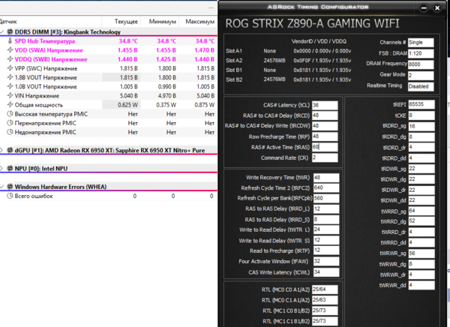Viewport: 450px width, 327px height.
Task: Collapse the DDR5 DIMM [#3] sensor group
Action: 1,31
